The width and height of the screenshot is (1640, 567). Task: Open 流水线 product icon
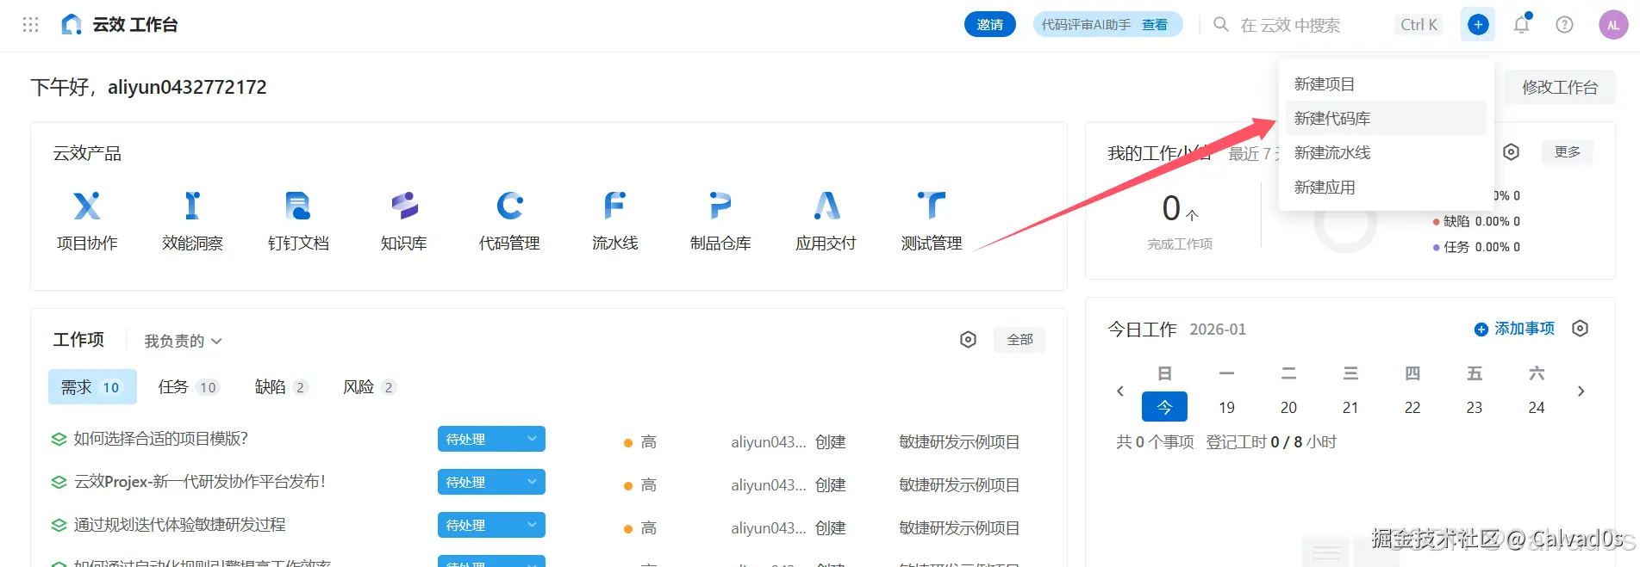tap(614, 206)
